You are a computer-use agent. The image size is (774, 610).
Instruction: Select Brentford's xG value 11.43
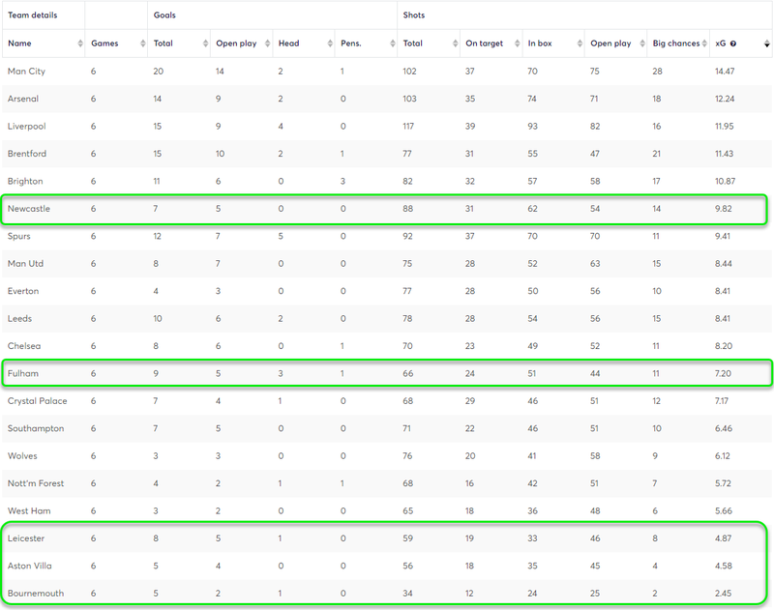point(724,154)
